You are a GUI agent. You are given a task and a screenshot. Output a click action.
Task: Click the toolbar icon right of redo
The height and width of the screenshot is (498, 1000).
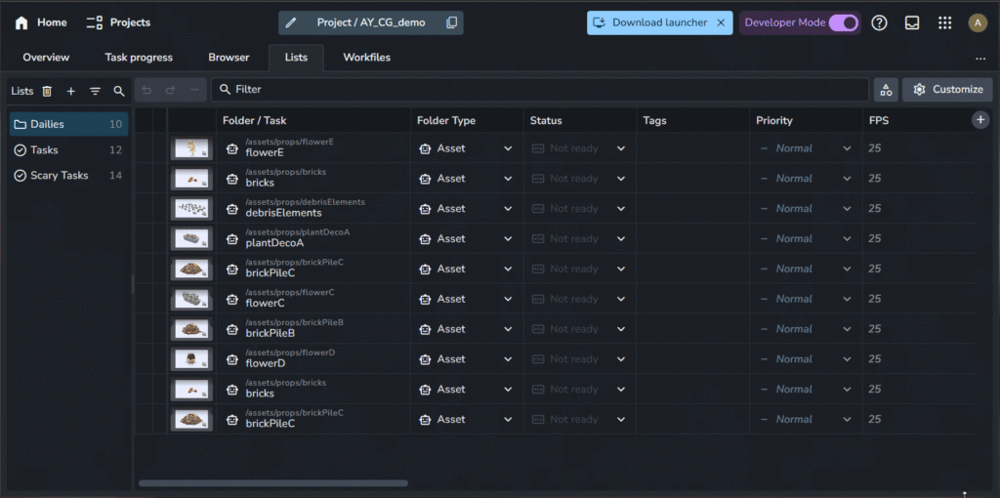(194, 90)
